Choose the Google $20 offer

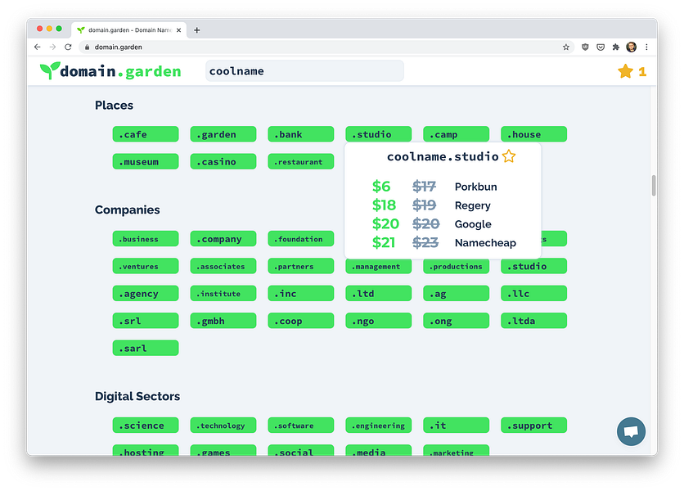tap(443, 224)
